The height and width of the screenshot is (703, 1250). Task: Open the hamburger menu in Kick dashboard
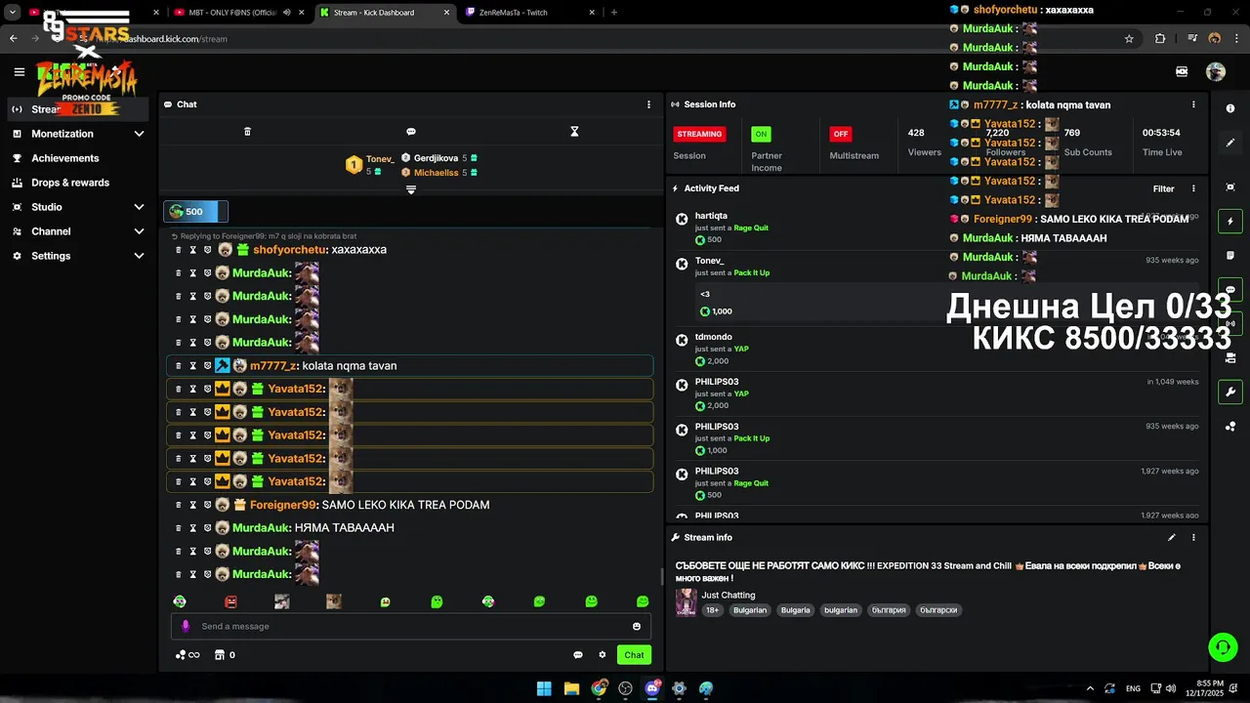(20, 72)
